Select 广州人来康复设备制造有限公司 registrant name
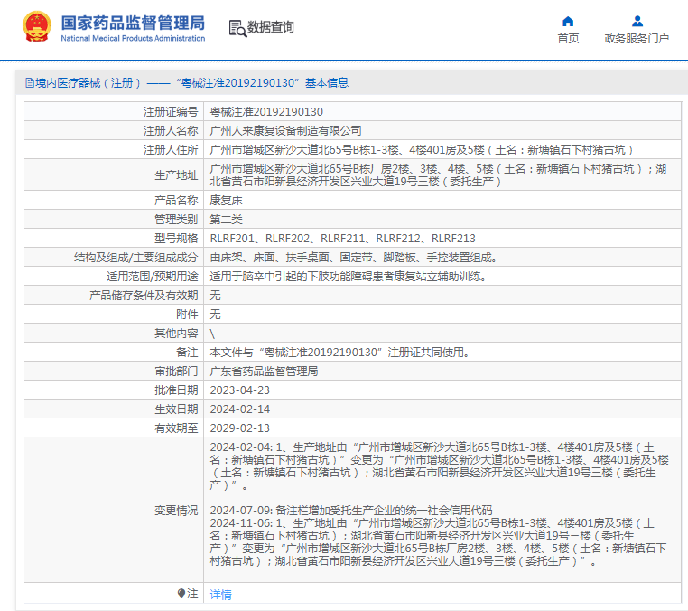This screenshot has height=611, width=688. (285, 131)
